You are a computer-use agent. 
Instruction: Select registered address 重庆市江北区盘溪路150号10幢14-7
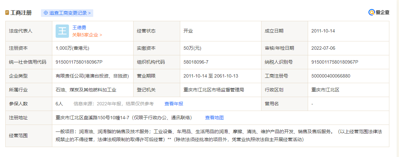[93, 118]
